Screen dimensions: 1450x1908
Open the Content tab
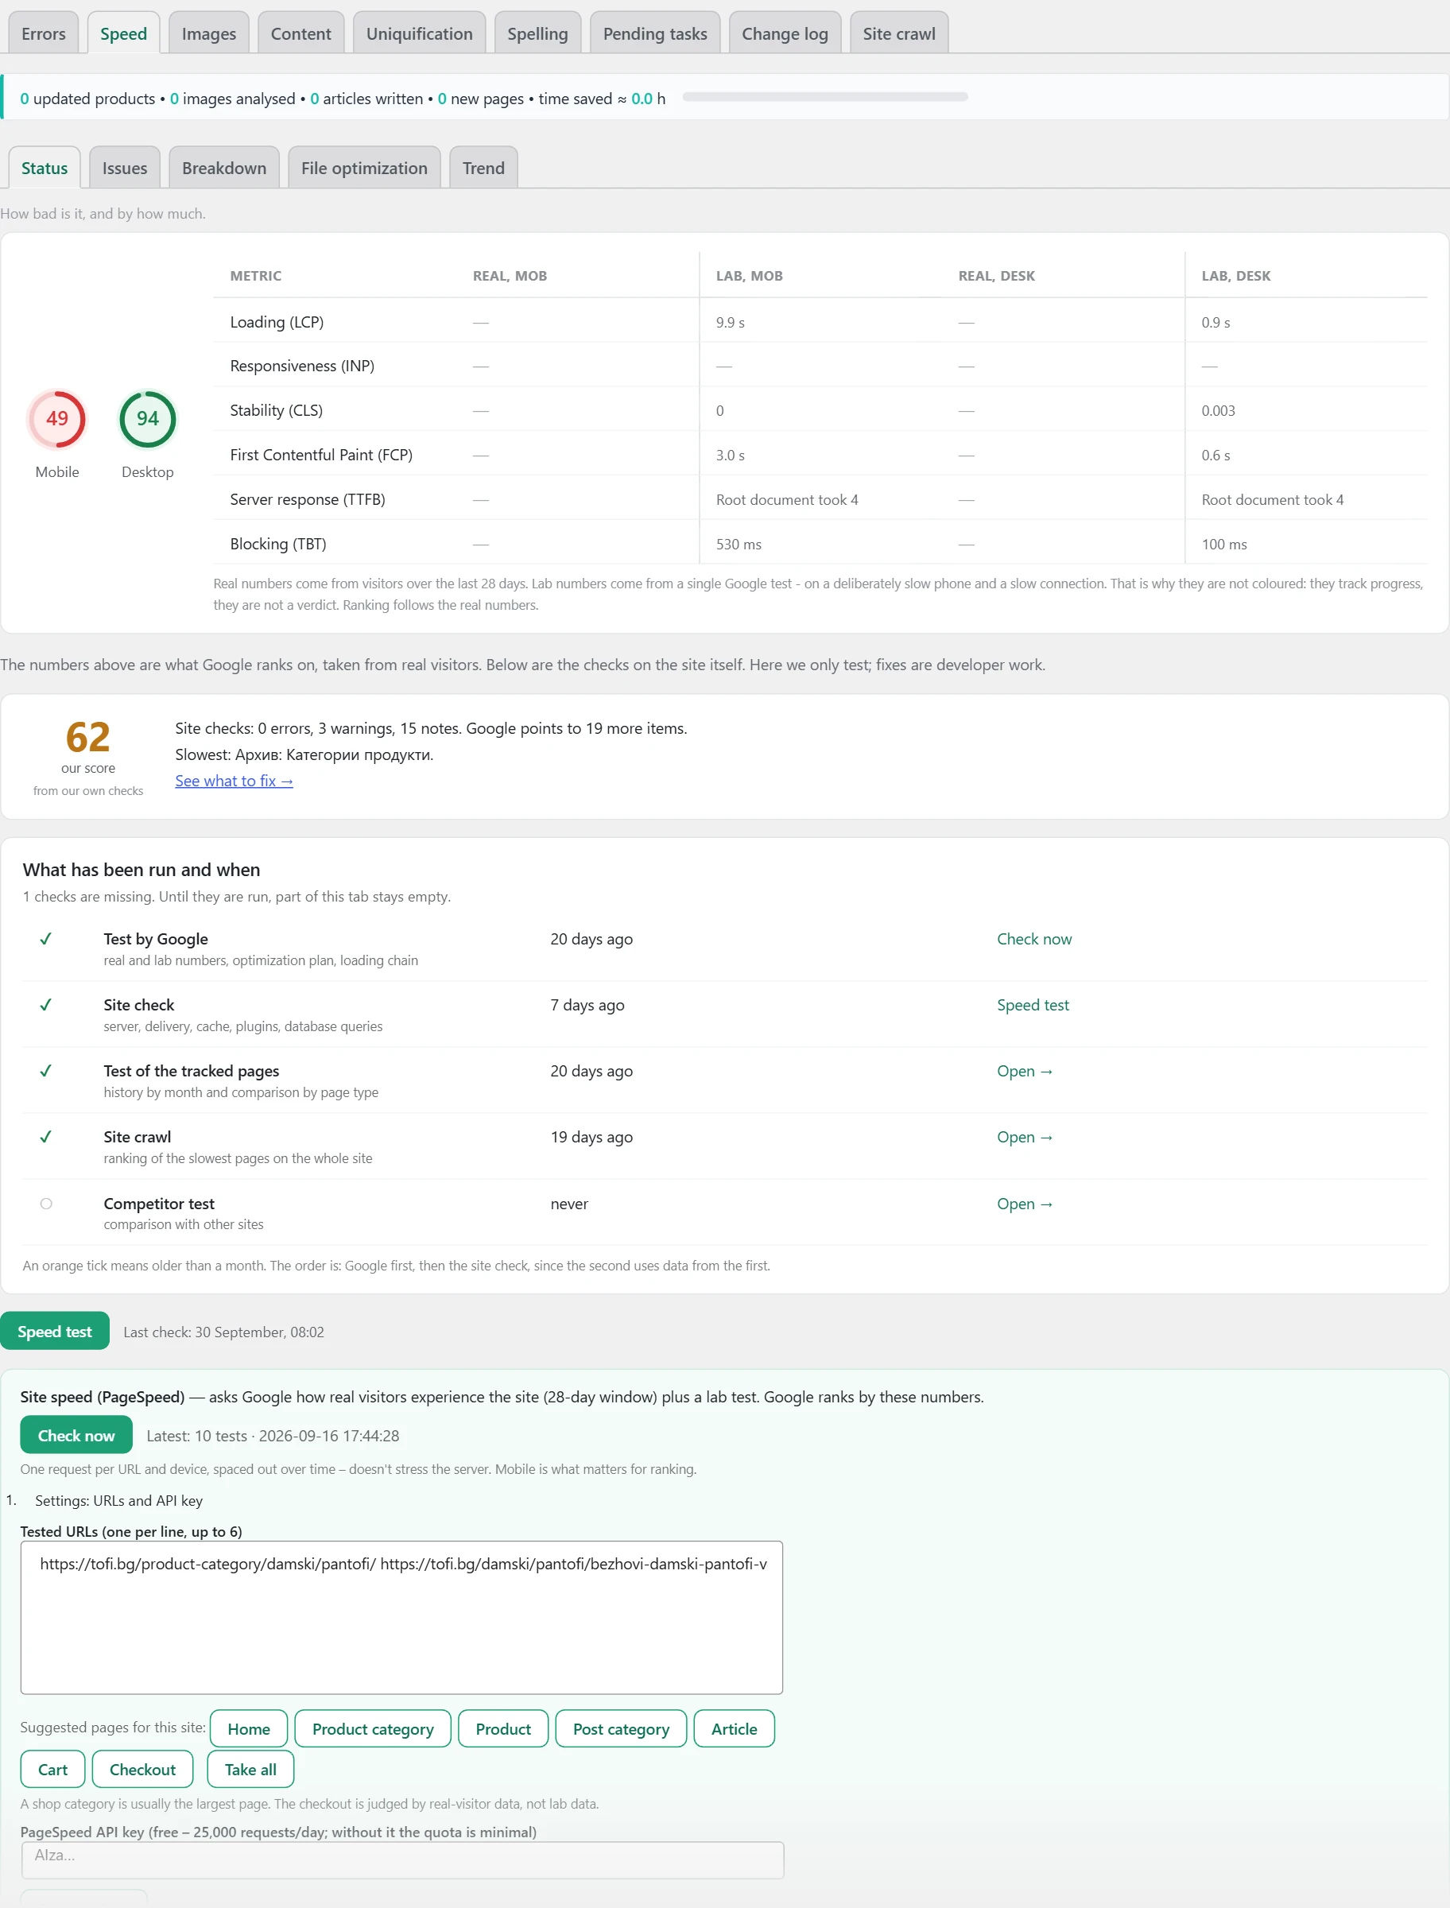300,33
